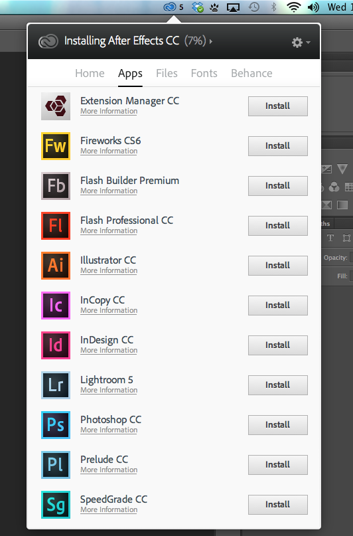
Task: Open More Information for Prelude CC
Action: 109,470
